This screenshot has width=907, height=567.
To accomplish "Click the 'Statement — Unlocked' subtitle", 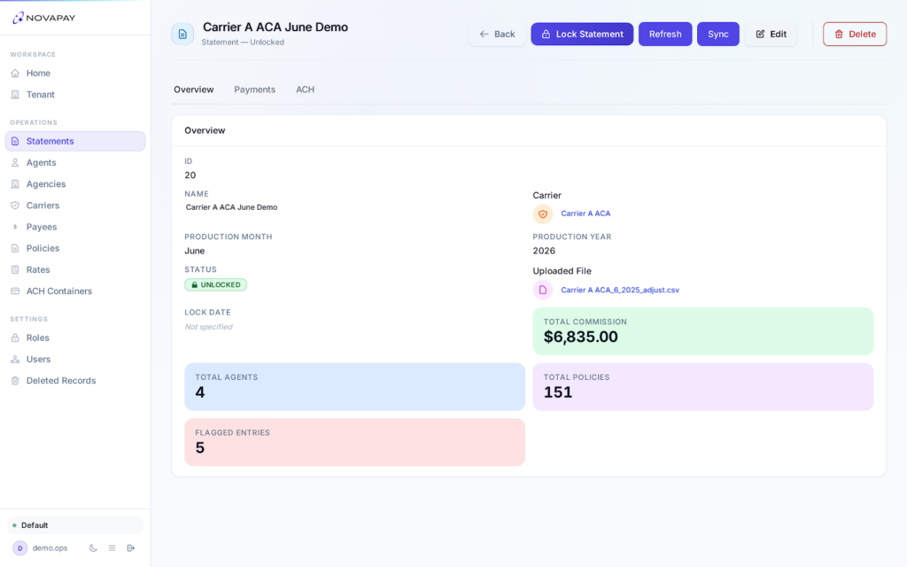I will (x=243, y=43).
